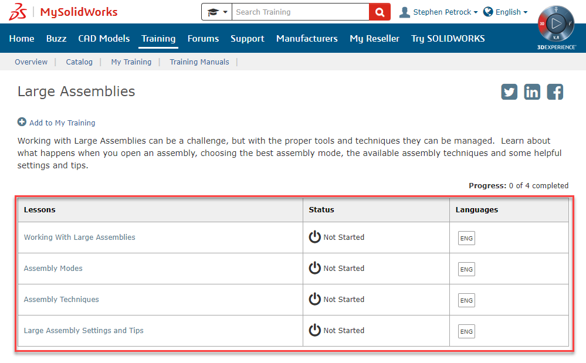
Task: Open the Training Manuals sub-tab
Action: (x=199, y=62)
